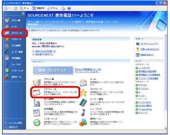Open オプション options in toolbar

click(x=53, y=8)
